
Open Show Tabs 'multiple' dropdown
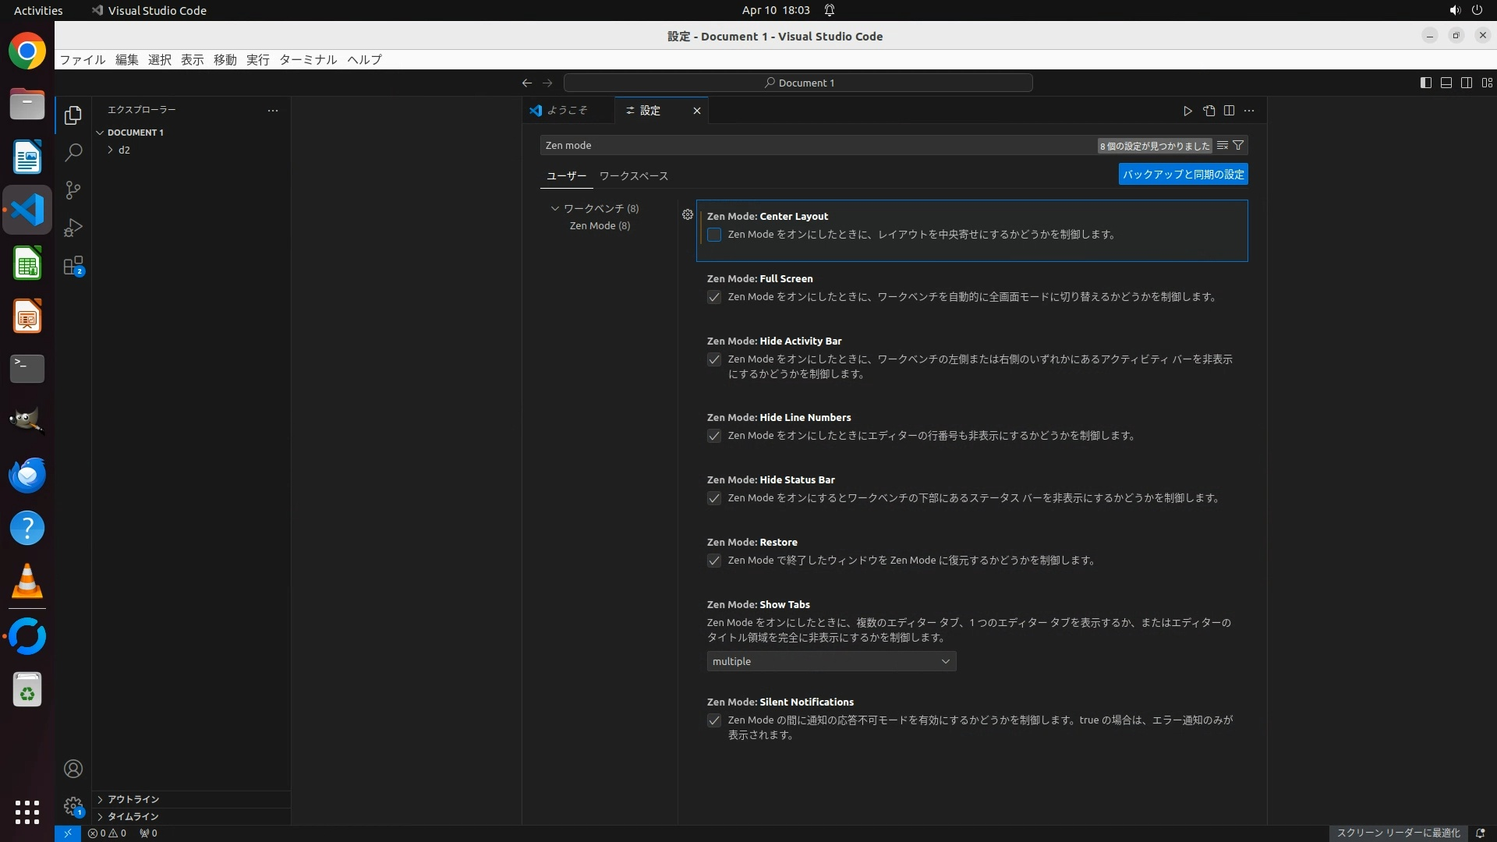pos(831,661)
